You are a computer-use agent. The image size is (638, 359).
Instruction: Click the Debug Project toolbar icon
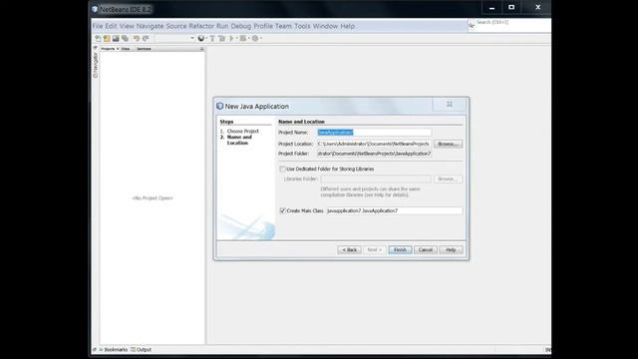[242, 38]
